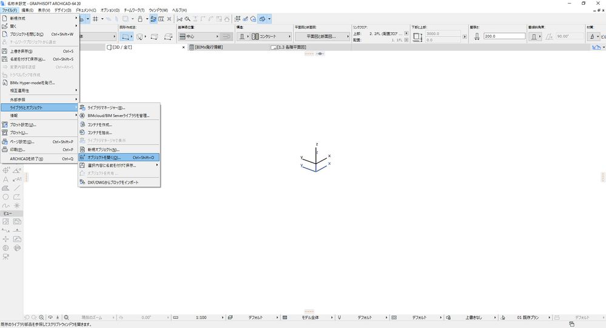Click ARCHICADを終了(X) to quit
The image size is (606, 328).
pyautogui.click(x=39, y=159)
